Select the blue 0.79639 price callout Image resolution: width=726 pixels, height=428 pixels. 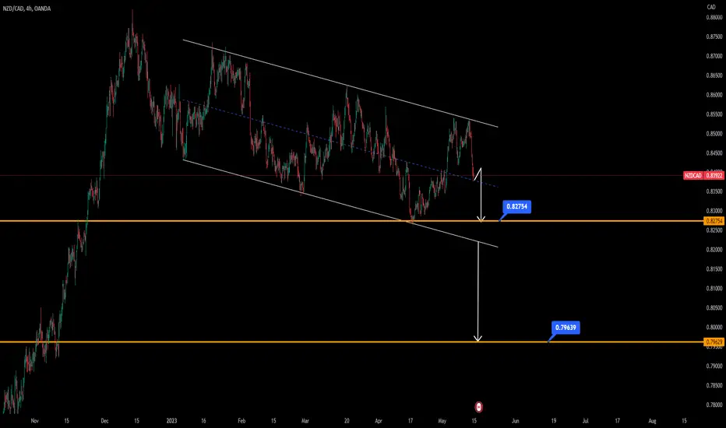pos(566,328)
